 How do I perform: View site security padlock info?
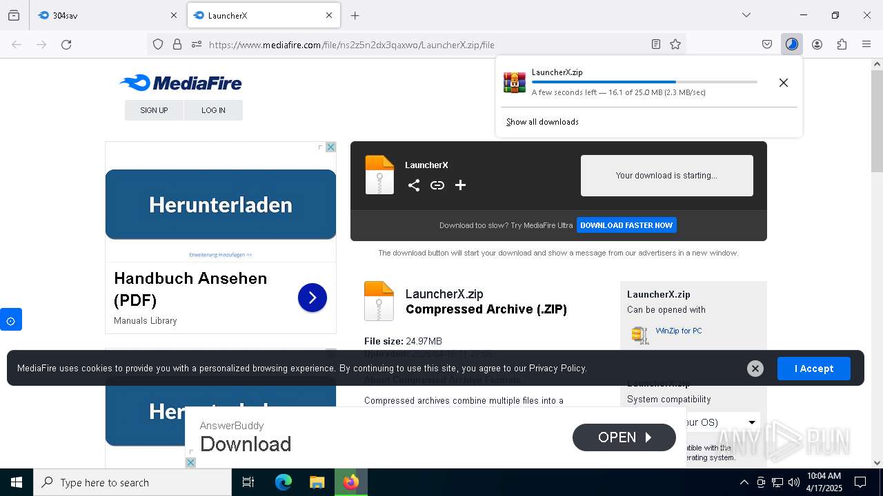point(177,44)
